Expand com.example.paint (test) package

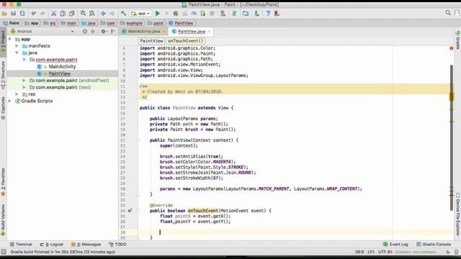(24, 87)
